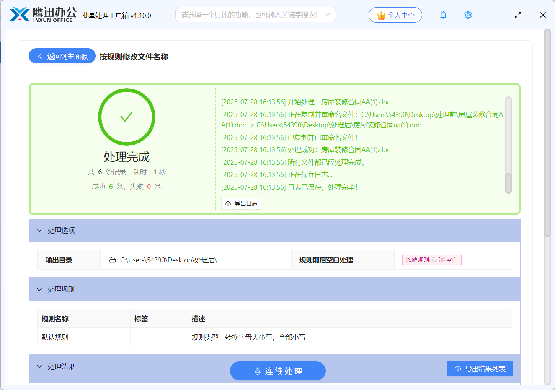
Task: Click log line 正在保存日志...
Action: (x=277, y=175)
